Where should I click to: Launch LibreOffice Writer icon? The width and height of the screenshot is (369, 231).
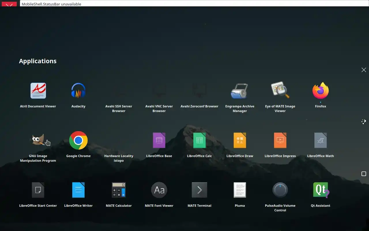78,190
